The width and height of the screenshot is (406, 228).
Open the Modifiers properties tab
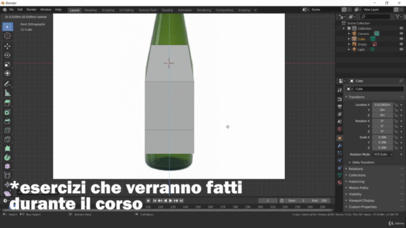point(340,146)
